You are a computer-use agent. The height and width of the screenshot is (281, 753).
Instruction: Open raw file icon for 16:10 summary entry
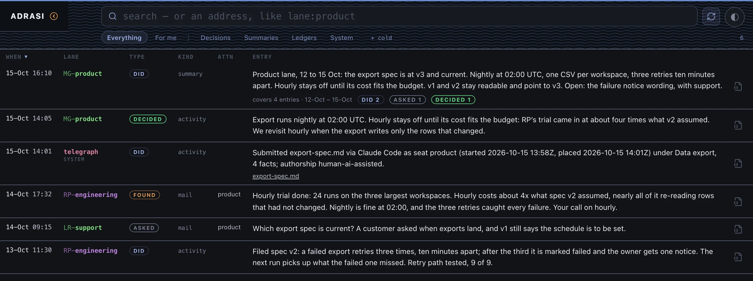pyautogui.click(x=738, y=86)
